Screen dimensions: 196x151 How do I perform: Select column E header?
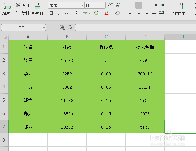[x=180, y=37]
